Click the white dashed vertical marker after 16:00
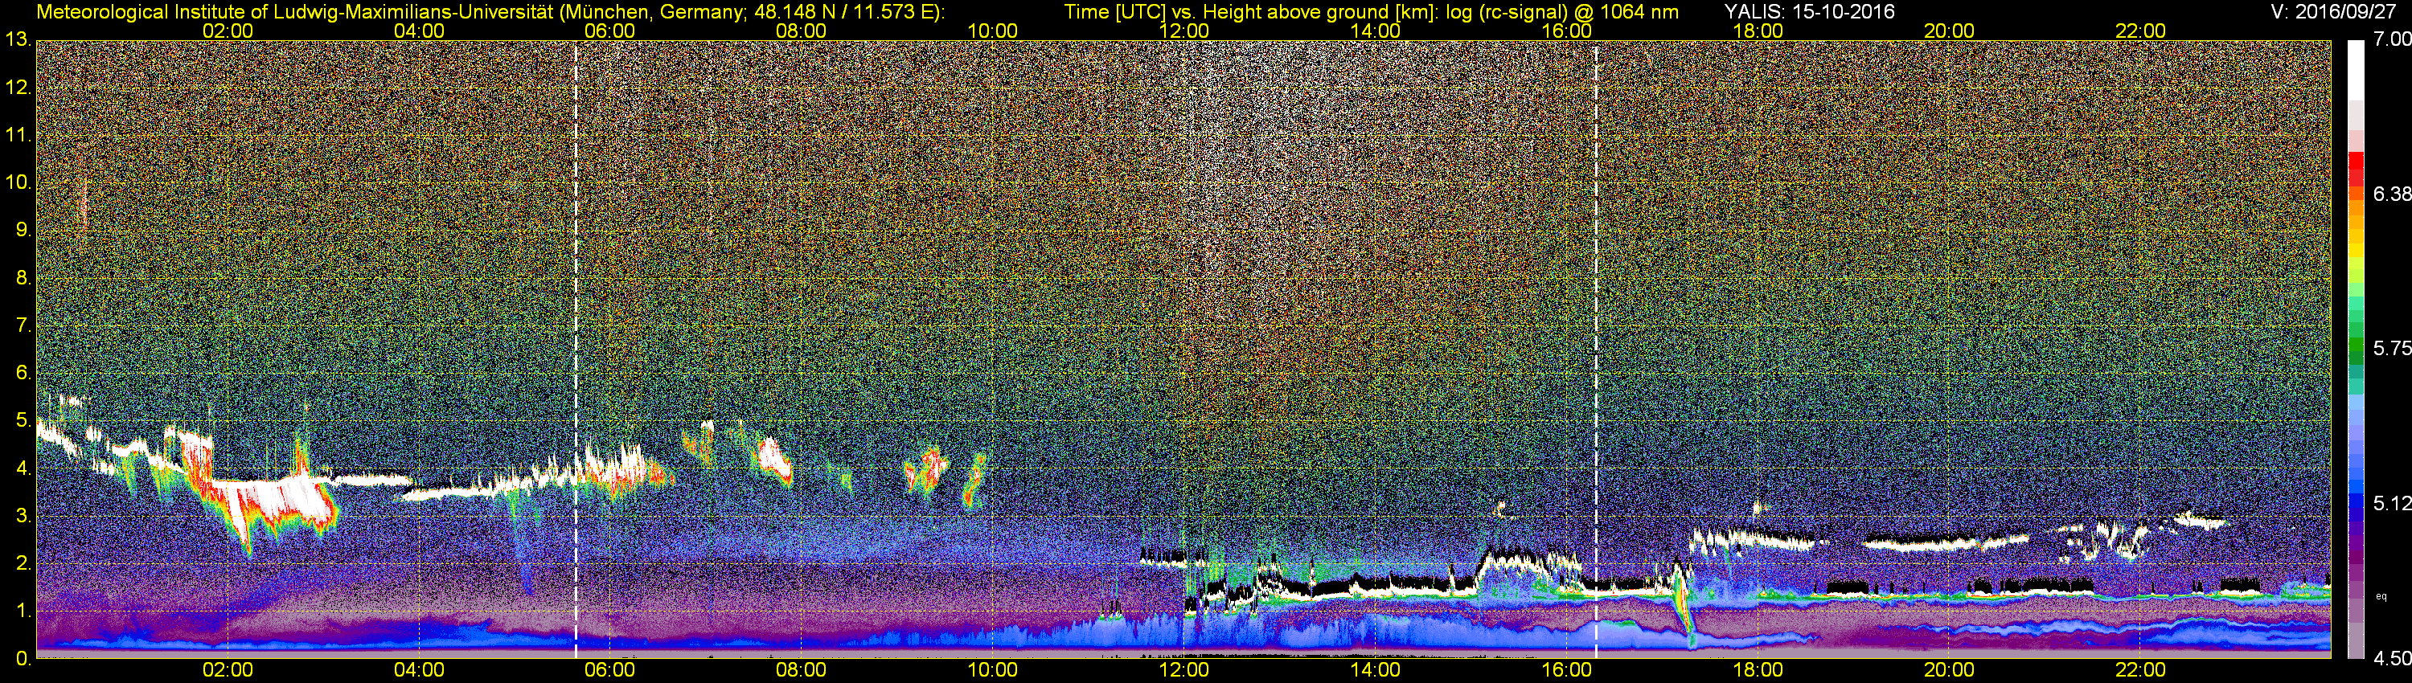 [x=1595, y=349]
